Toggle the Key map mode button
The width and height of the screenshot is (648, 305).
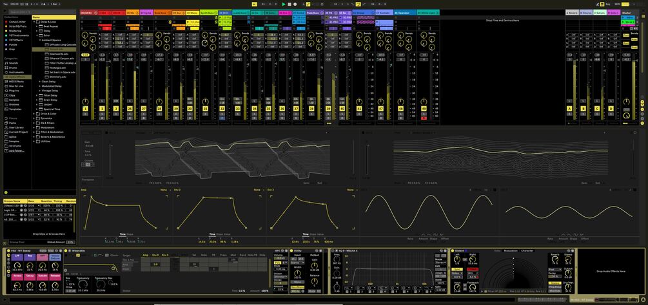[x=608, y=4]
